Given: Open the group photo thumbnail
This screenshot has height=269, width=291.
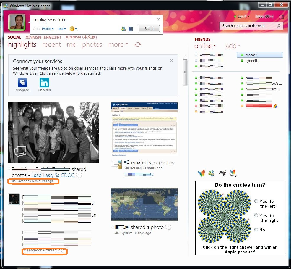Looking at the screenshot, I should click(53, 133).
